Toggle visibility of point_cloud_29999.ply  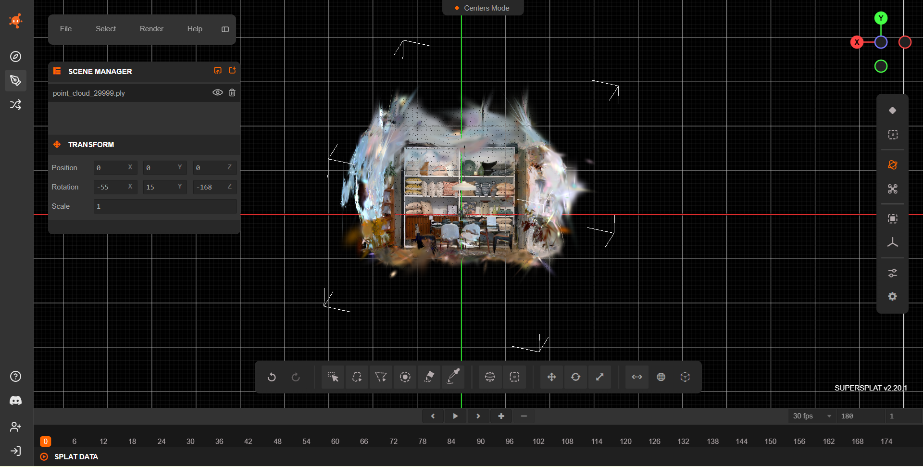click(x=218, y=92)
